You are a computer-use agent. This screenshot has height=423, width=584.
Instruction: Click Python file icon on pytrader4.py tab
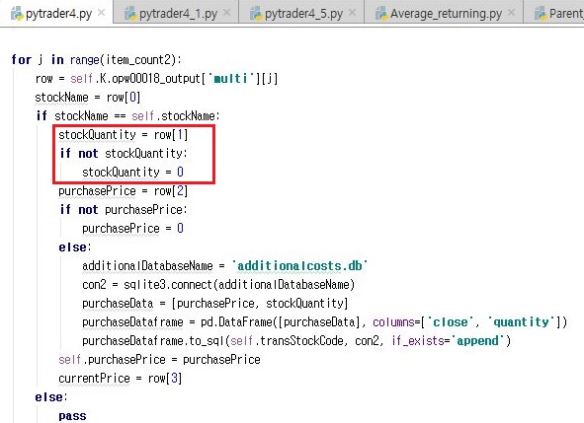[17, 14]
